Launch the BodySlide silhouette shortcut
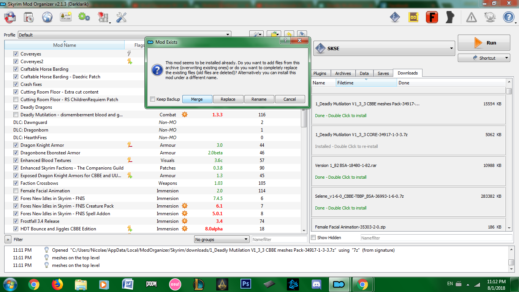The width and height of the screenshot is (519, 292). coord(450,17)
